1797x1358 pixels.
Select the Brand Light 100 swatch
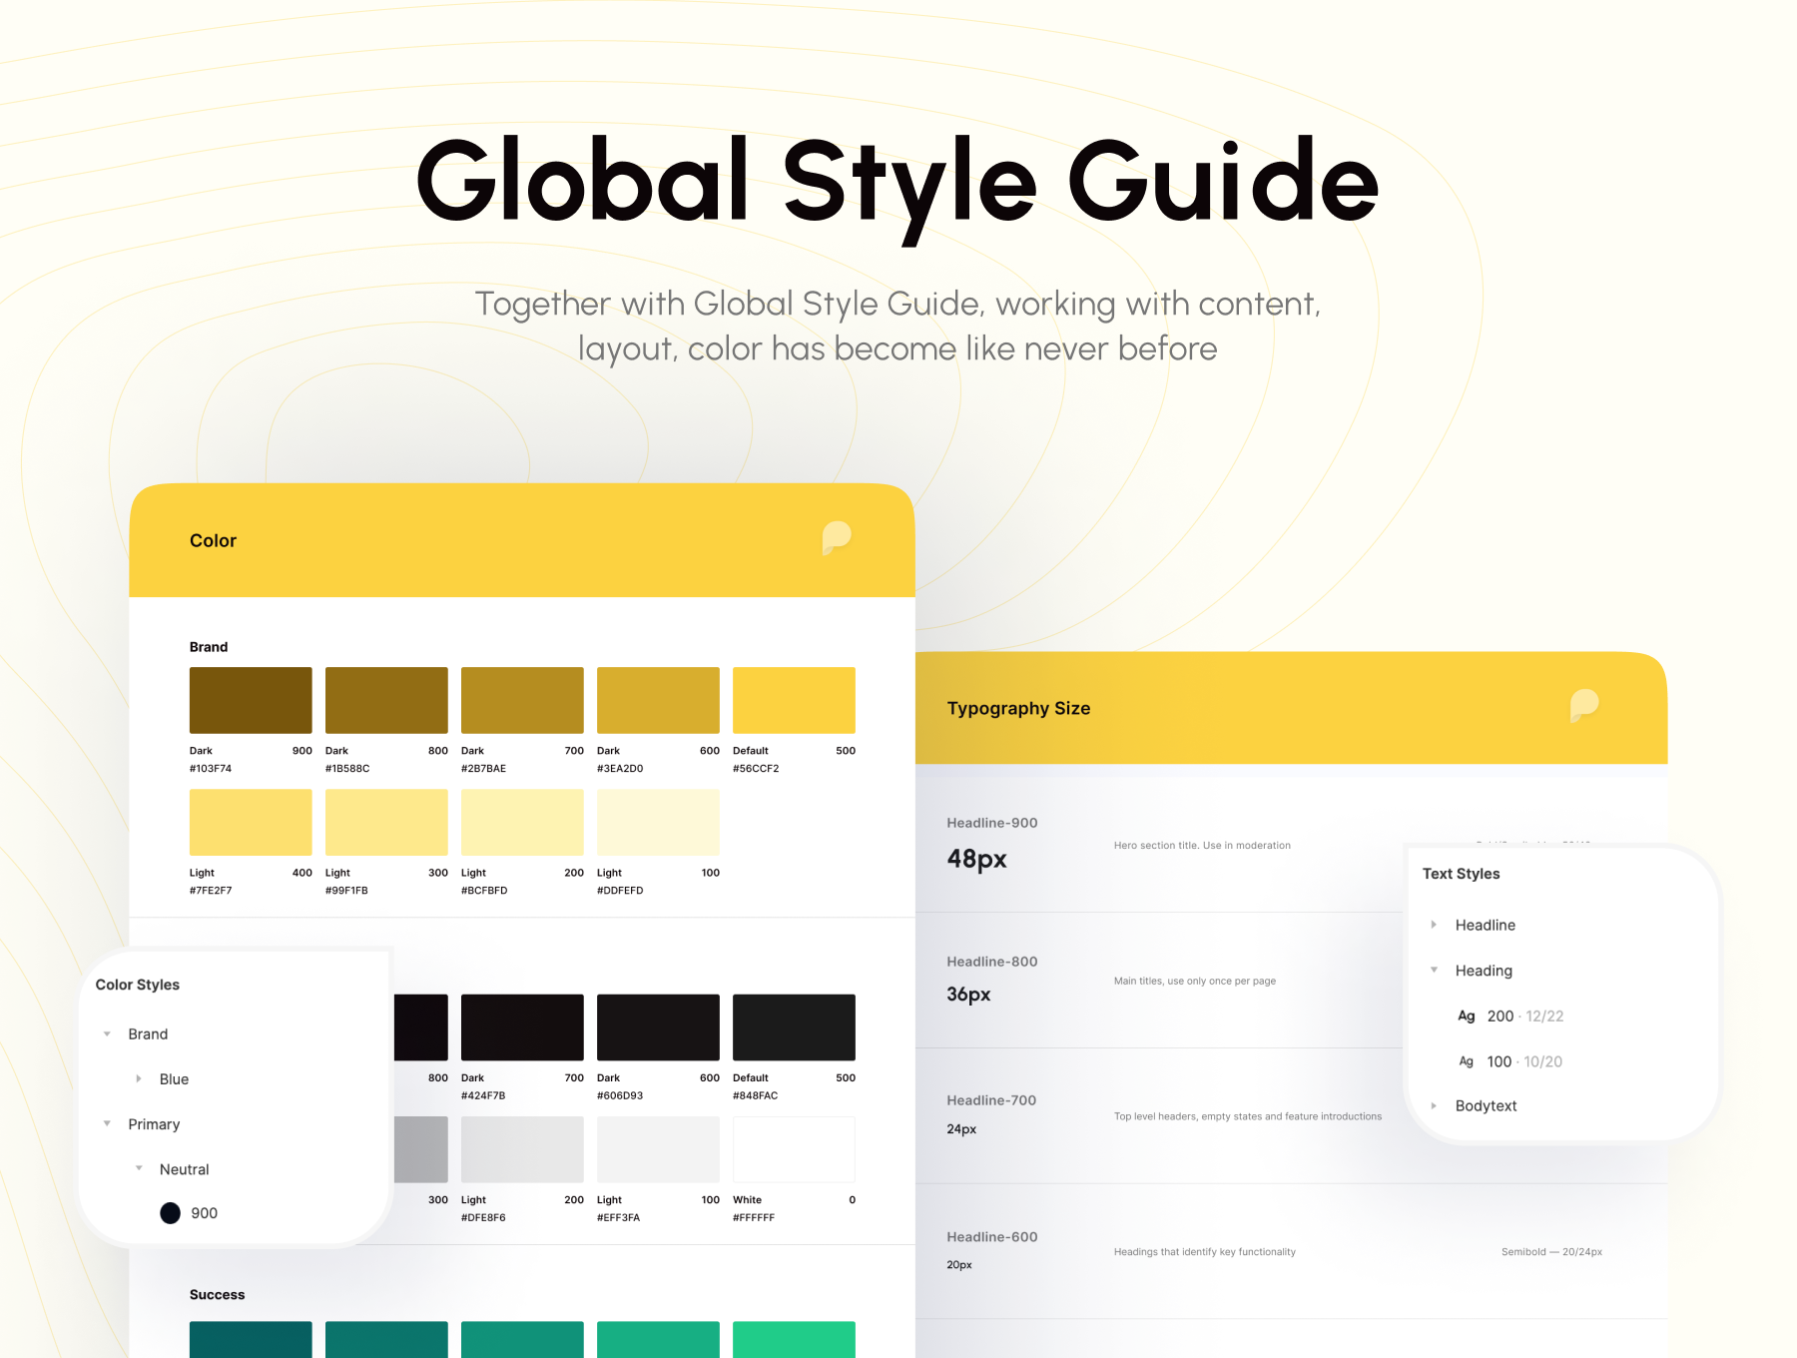coord(658,822)
